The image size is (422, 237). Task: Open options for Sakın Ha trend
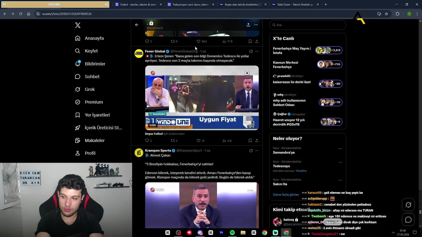point(340,180)
